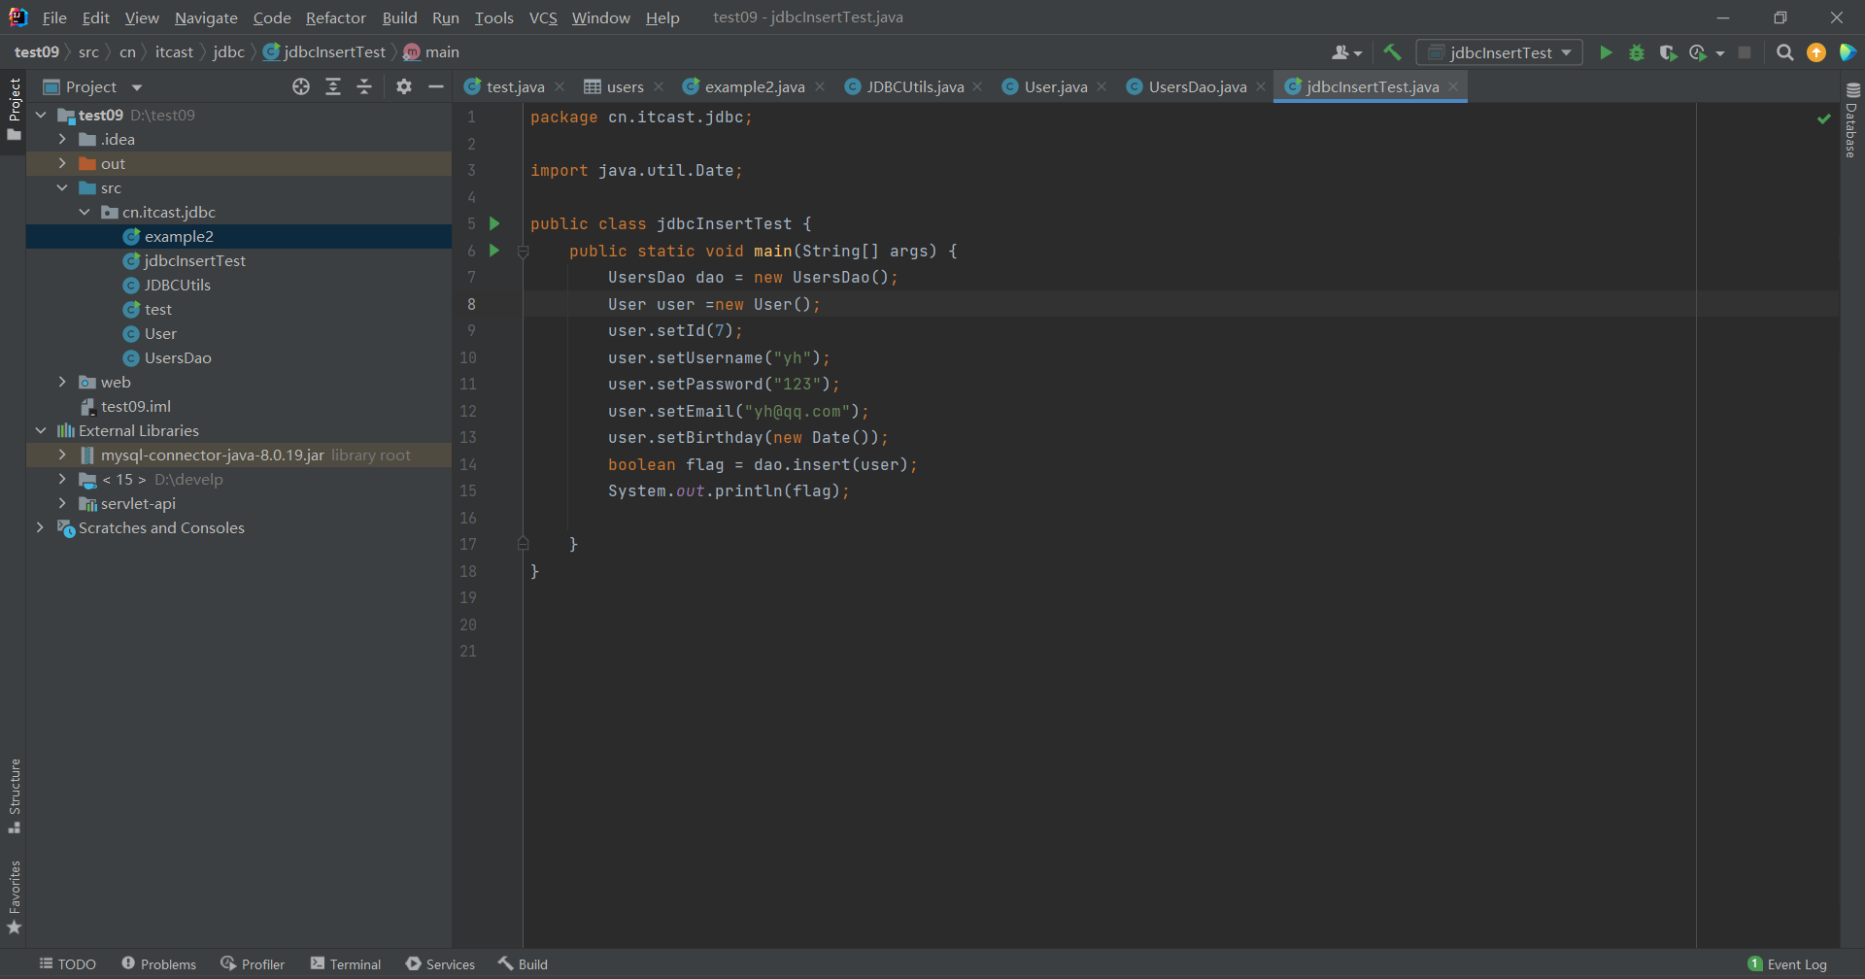The width and height of the screenshot is (1865, 979).
Task: Open Project panel settings gear
Action: point(404,86)
